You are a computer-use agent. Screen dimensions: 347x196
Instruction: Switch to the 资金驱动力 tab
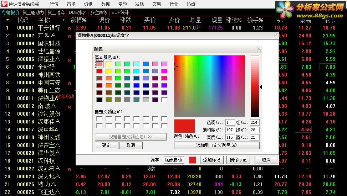pyautogui.click(x=33, y=12)
